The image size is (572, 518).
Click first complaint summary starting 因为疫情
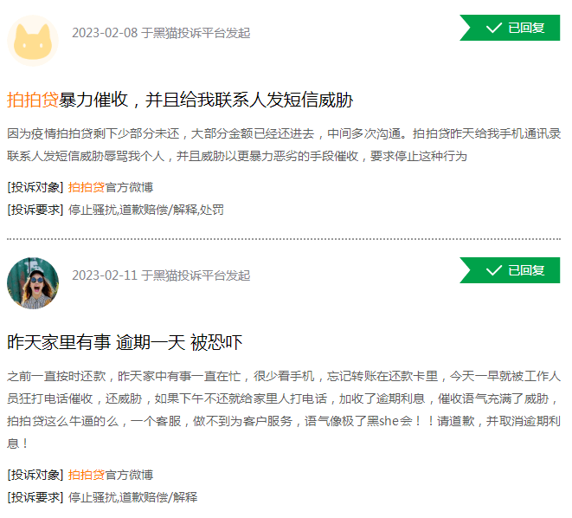click(x=284, y=146)
